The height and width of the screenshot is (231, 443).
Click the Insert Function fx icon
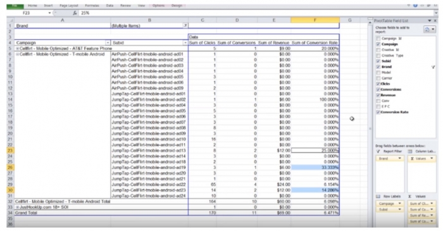tap(75, 13)
